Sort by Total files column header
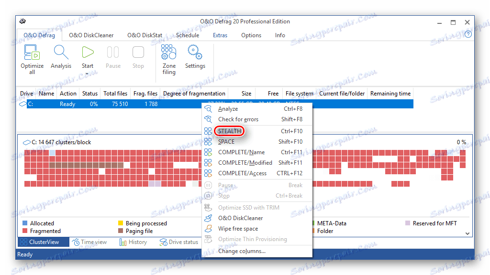Viewport: 490px width, 275px height. coord(115,94)
